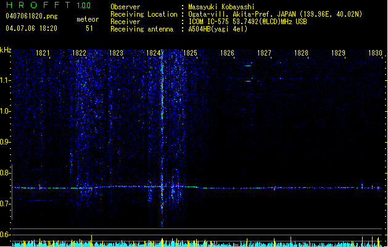Click the 0.8 frequency axis label

click(x=6, y=173)
